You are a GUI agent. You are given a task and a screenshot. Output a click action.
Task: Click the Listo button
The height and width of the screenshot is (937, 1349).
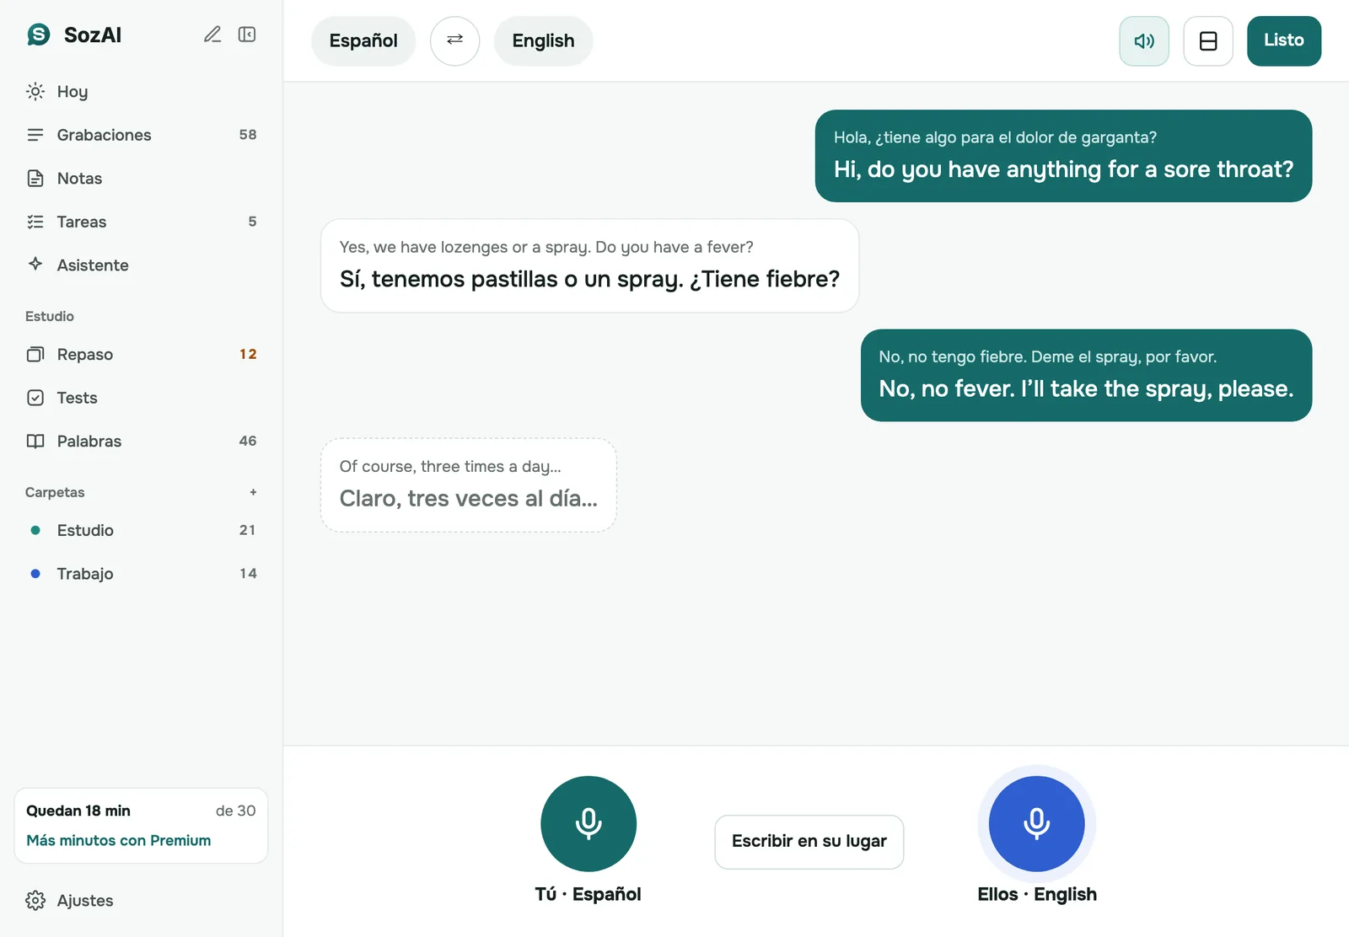[1284, 40]
